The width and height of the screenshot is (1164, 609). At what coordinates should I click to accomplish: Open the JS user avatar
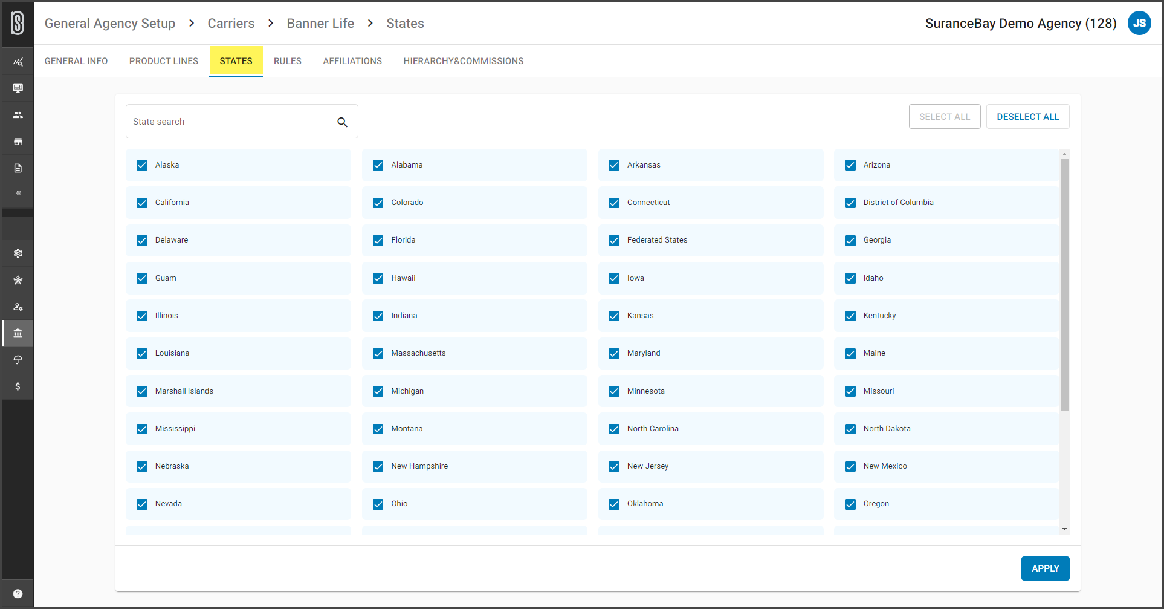(x=1139, y=24)
